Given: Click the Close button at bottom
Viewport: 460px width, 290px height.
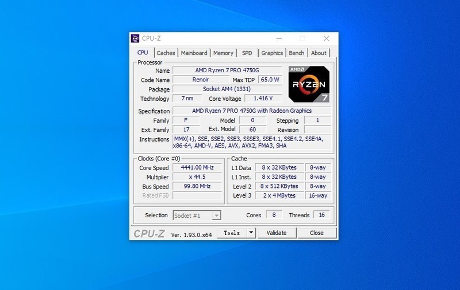Looking at the screenshot, I should click(317, 233).
